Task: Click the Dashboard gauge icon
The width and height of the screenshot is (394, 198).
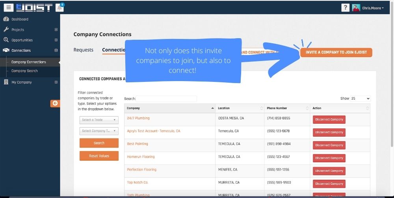Action: coord(6,19)
